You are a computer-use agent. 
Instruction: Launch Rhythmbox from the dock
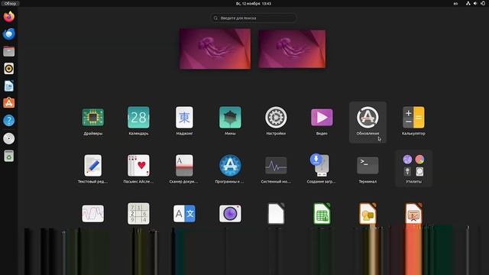coord(8,69)
